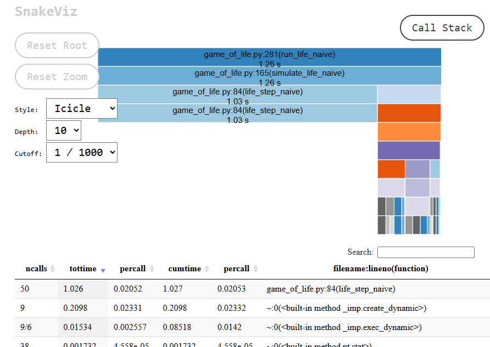The width and height of the screenshot is (490, 347).
Task: Select the lower life_step_naive icicle bar
Action: [237, 113]
